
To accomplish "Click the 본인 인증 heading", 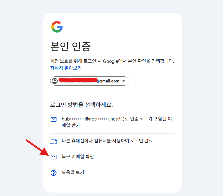I will pyautogui.click(x=71, y=46).
